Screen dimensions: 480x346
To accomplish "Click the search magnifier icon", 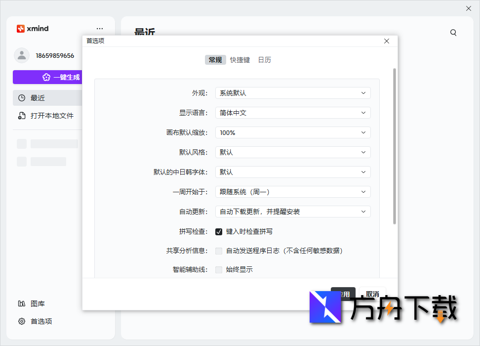I will [453, 32].
